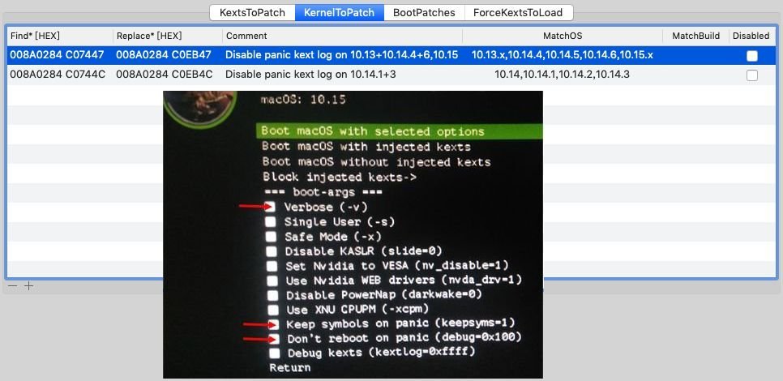Switch to the KextsToPatch tab

252,12
